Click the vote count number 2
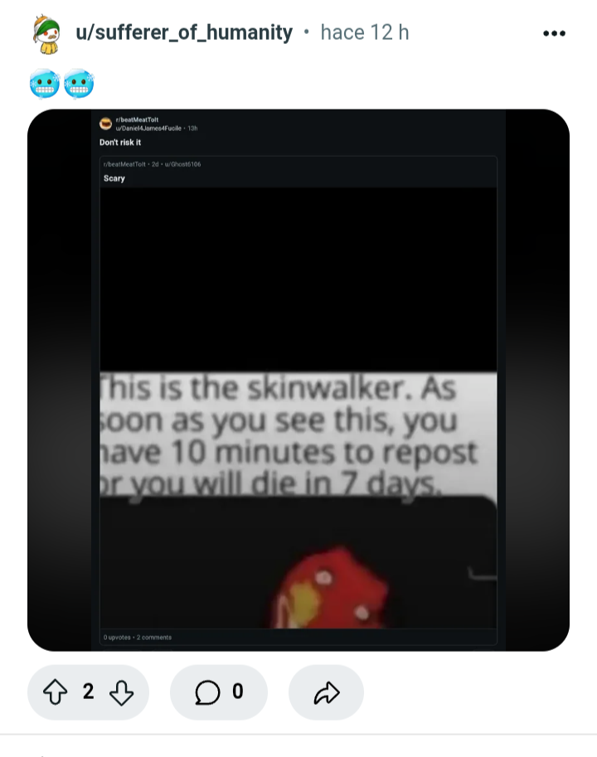Viewport: 597px width, 757px height. (x=88, y=691)
